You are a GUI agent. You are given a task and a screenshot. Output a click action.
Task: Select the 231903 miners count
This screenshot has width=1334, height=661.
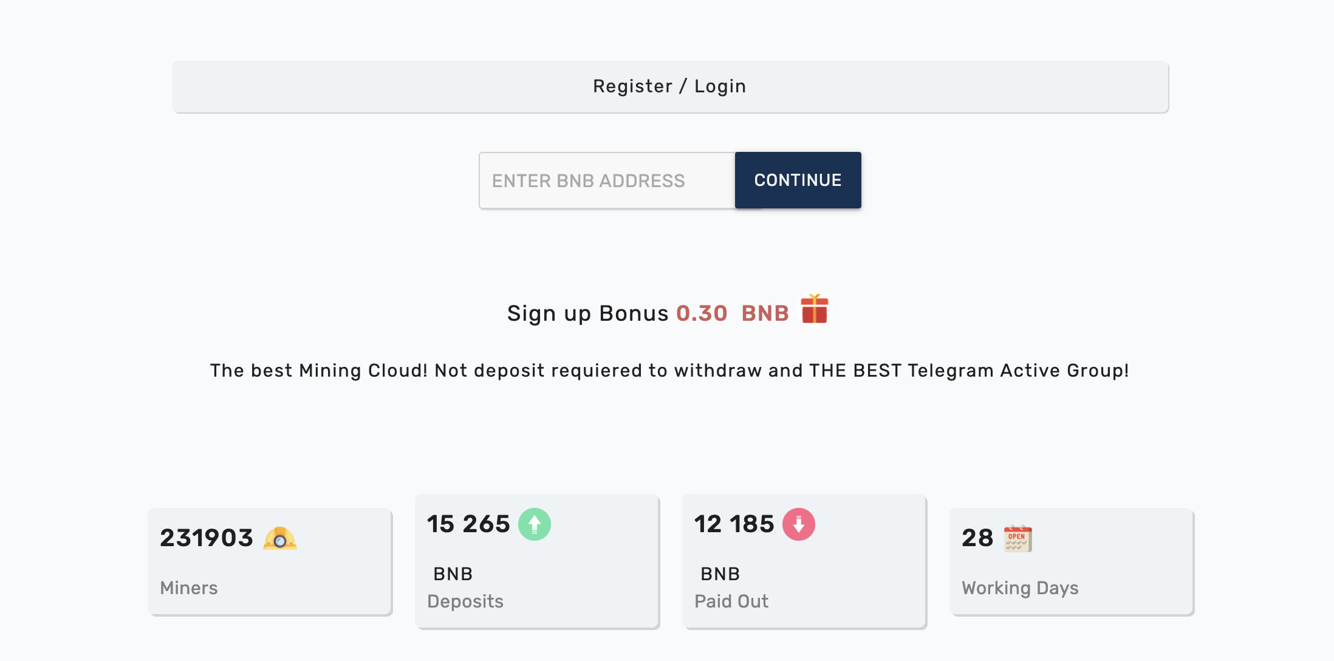point(207,538)
